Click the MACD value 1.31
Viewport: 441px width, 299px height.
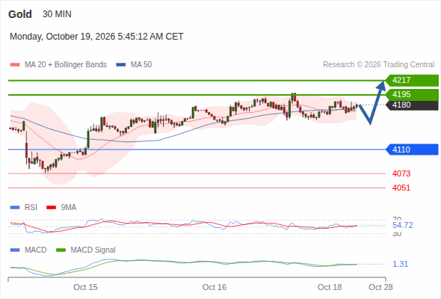400,264
